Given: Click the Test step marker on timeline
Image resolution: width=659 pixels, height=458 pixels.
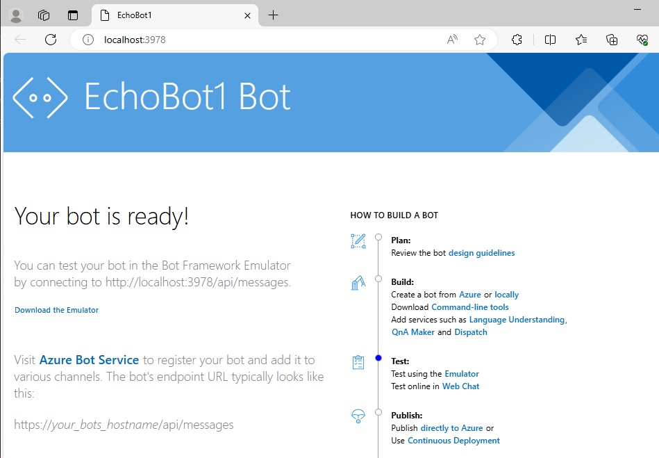Looking at the screenshot, I should pos(378,358).
